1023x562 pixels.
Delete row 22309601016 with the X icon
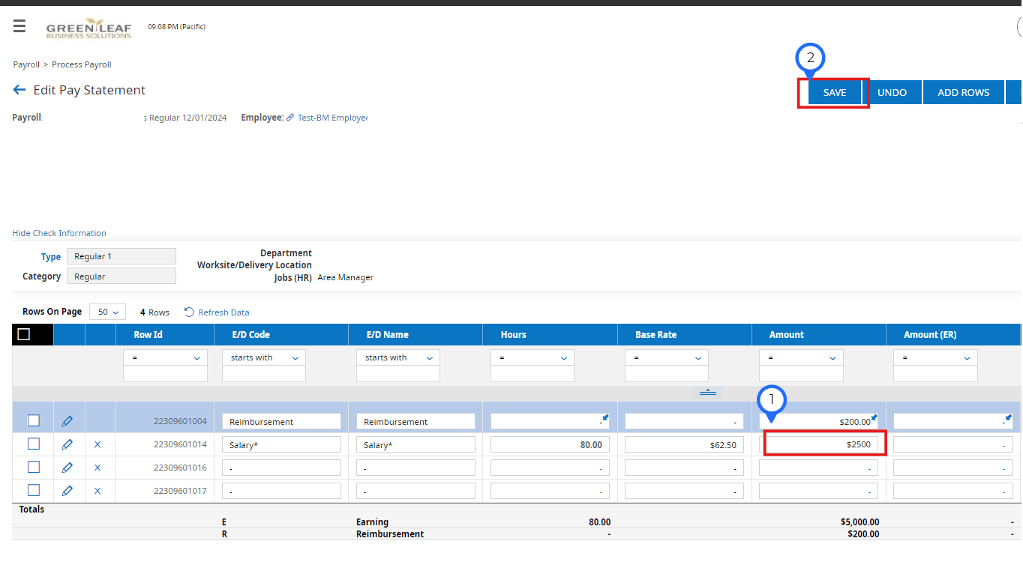[x=97, y=468]
